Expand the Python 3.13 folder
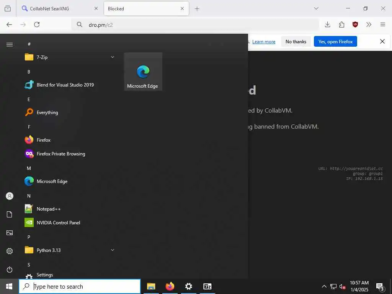 tap(70, 250)
